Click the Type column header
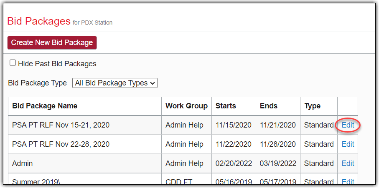Screen dimensions: 379x188 [312, 106]
